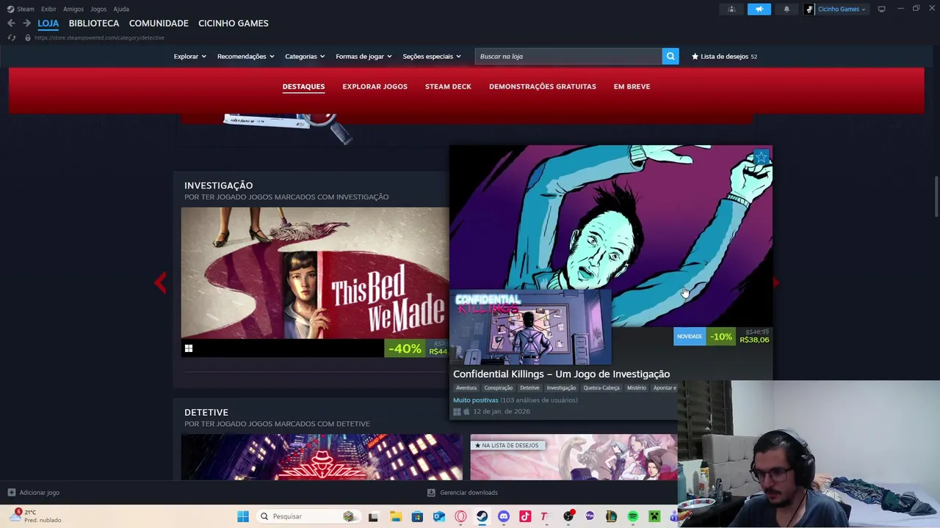Open Windows Start menu

pyautogui.click(x=243, y=516)
